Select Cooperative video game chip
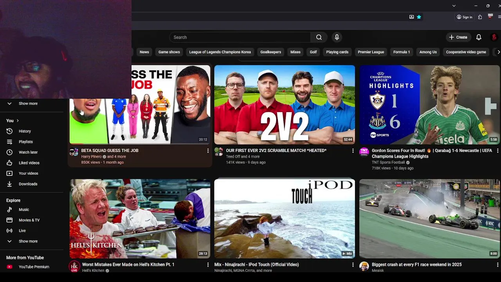 pos(466,52)
